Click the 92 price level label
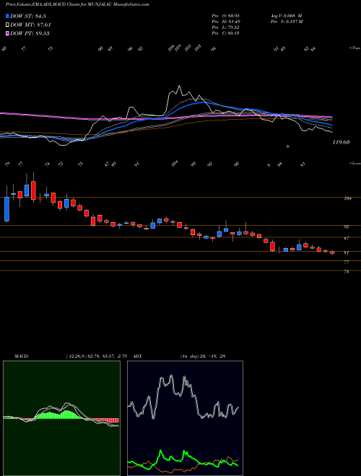Viewport: 361px width, 476px height. [347, 226]
